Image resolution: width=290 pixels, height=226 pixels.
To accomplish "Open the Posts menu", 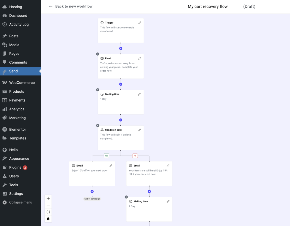I will 20,36.
